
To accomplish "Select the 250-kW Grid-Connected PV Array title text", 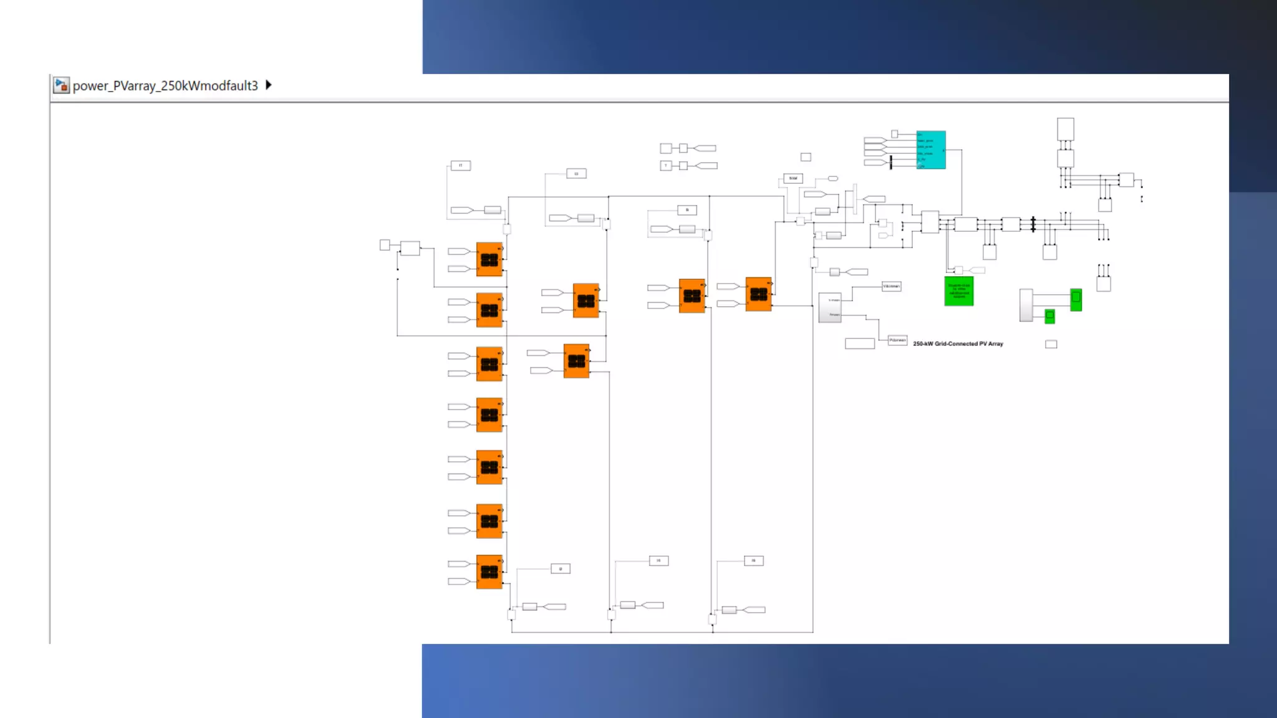I will pos(958,344).
